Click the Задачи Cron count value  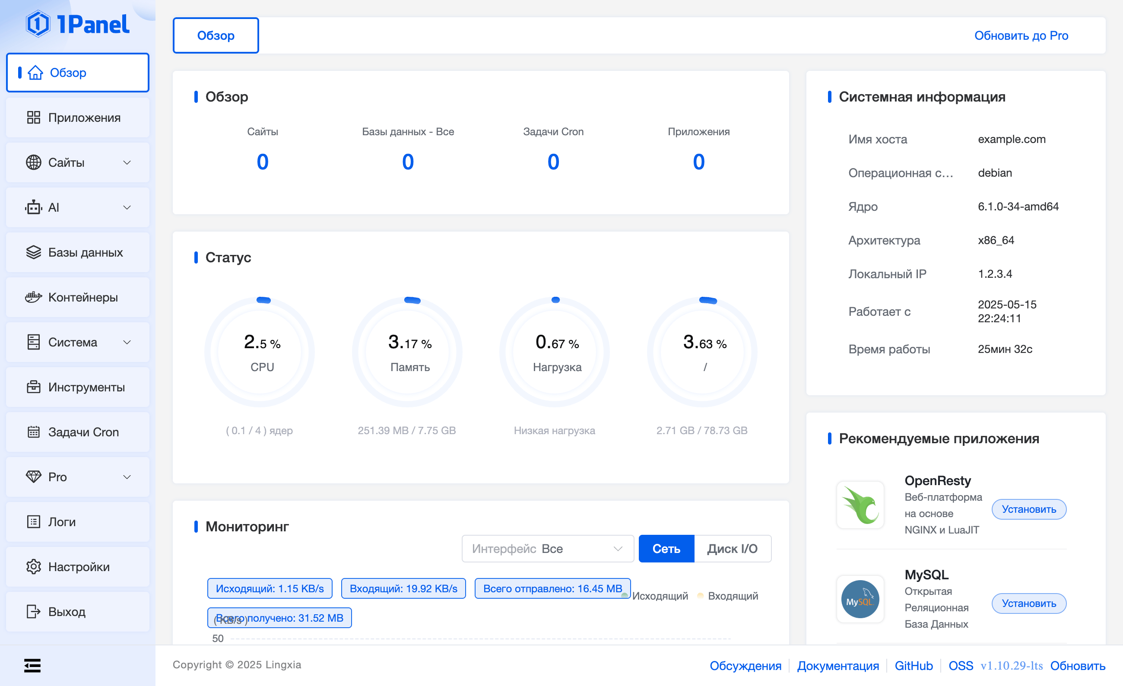click(x=553, y=162)
